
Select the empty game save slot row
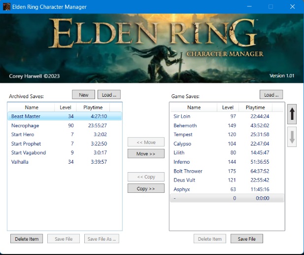tap(227, 198)
